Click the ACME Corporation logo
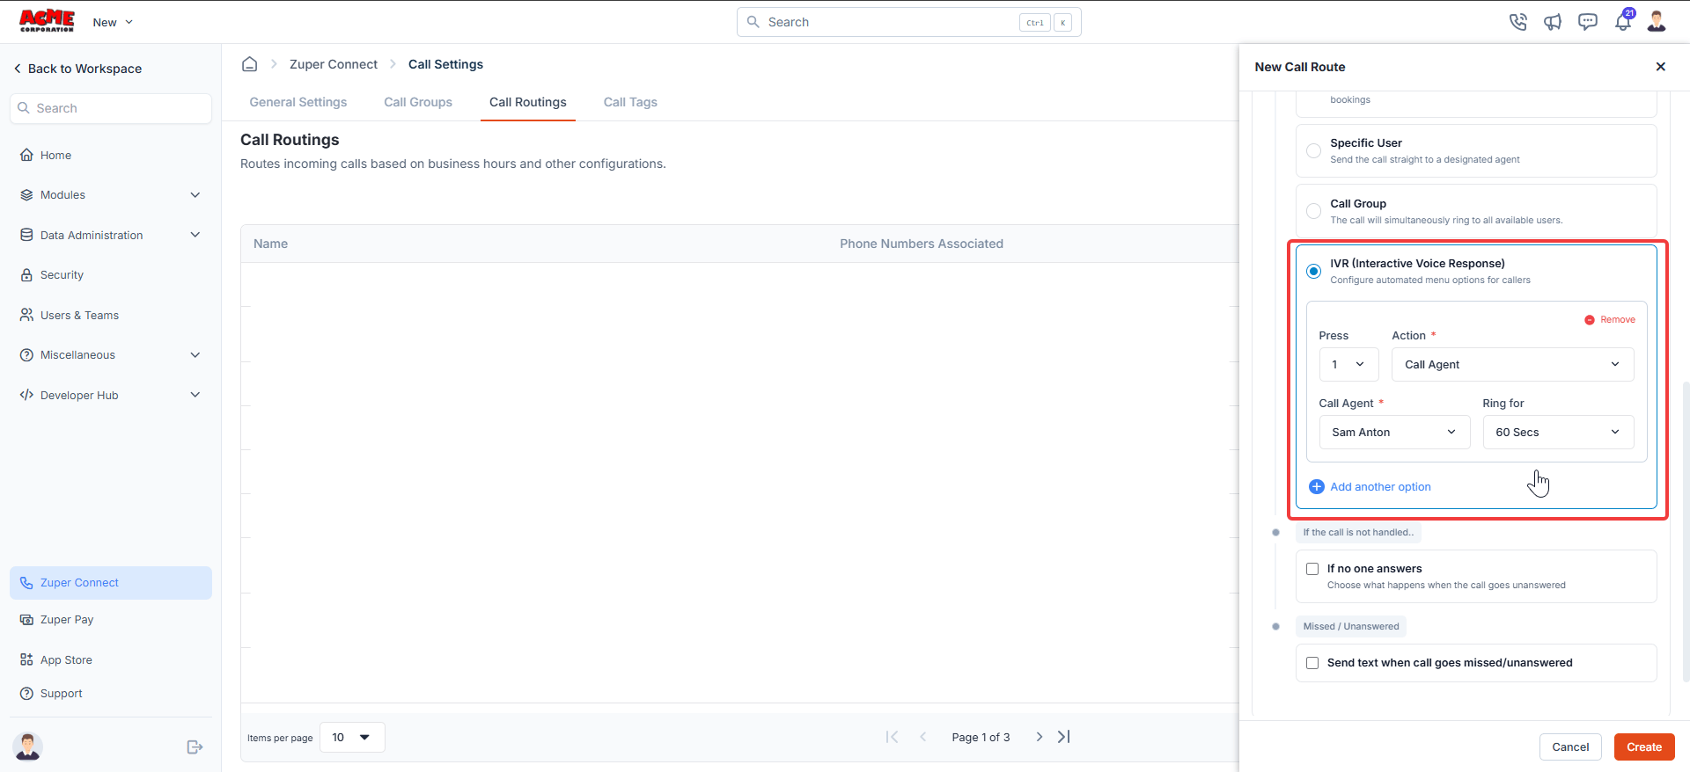The height and width of the screenshot is (772, 1690). [48, 21]
